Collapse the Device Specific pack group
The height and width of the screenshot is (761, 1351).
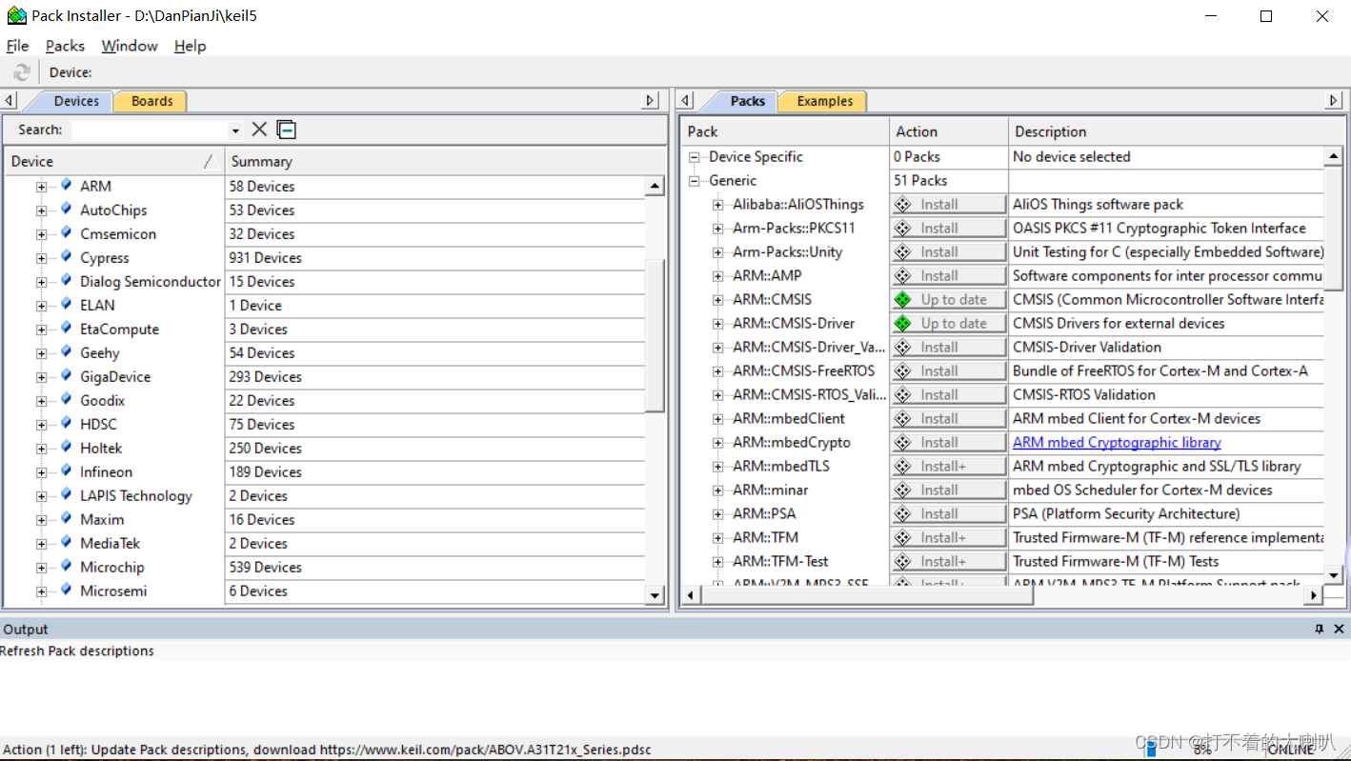point(695,157)
